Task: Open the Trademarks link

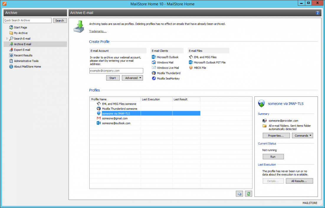Action: pyautogui.click(x=98, y=31)
